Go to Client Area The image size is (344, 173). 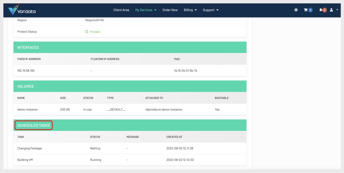121,10
